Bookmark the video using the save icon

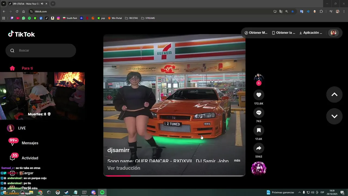click(x=259, y=130)
